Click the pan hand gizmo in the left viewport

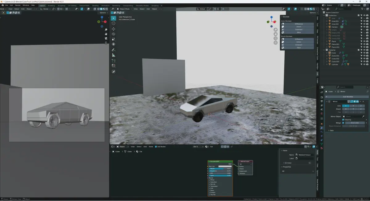coord(106,34)
